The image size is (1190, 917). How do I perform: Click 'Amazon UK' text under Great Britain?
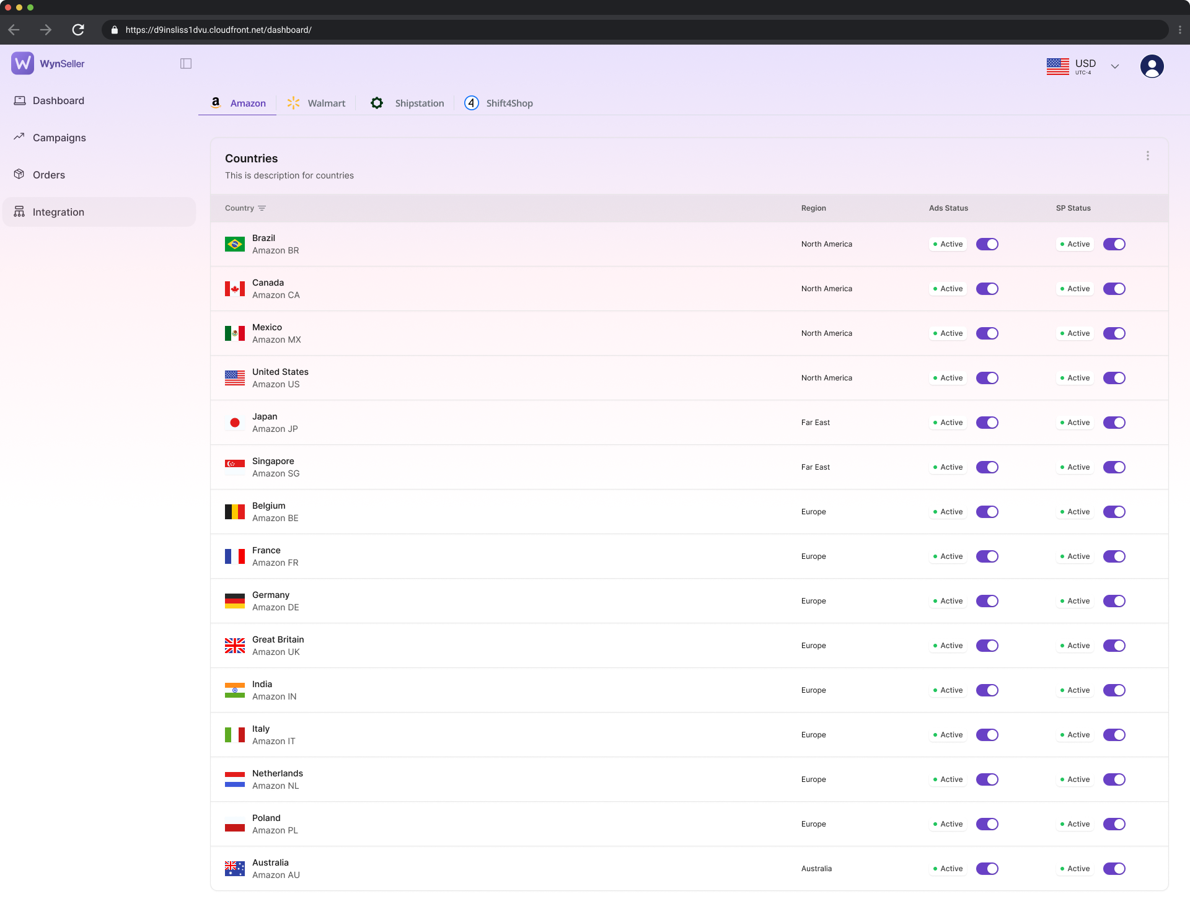(276, 652)
